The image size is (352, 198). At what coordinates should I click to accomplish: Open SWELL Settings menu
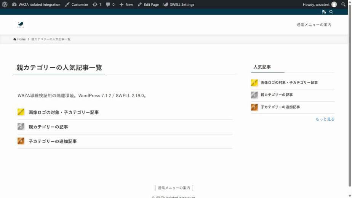(179, 5)
